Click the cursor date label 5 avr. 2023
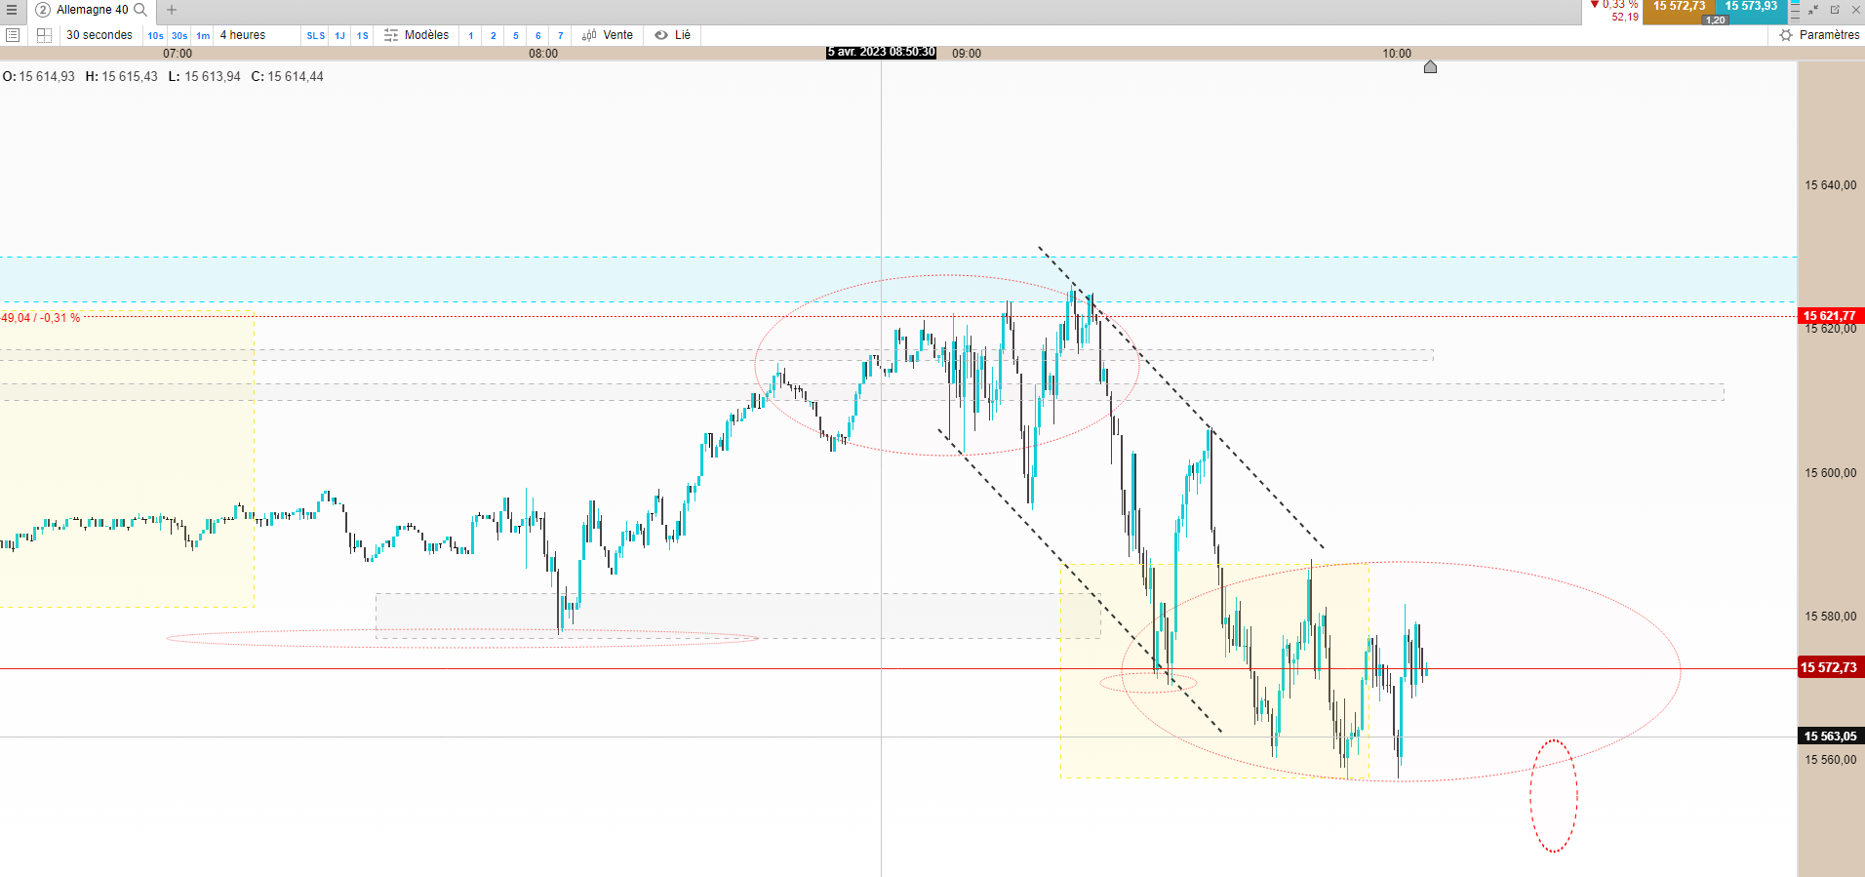Screen dimensions: 1865x877 pos(882,53)
